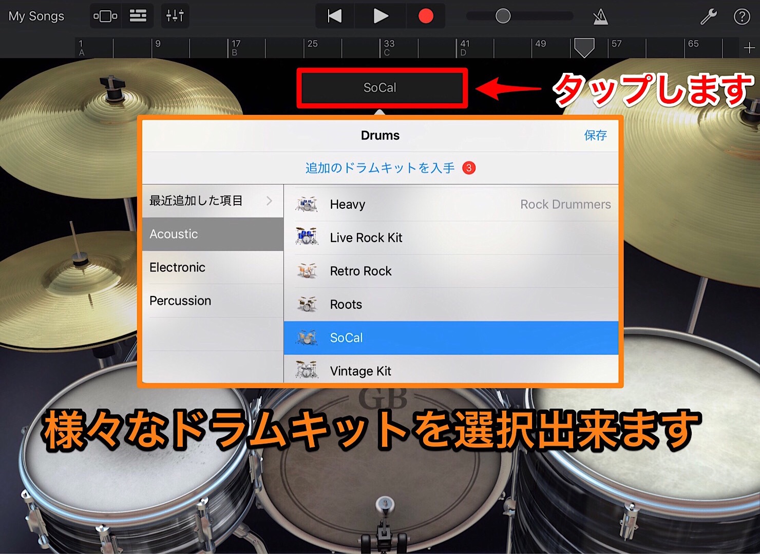
Task: Adjust the master volume slider knob
Action: click(x=503, y=16)
